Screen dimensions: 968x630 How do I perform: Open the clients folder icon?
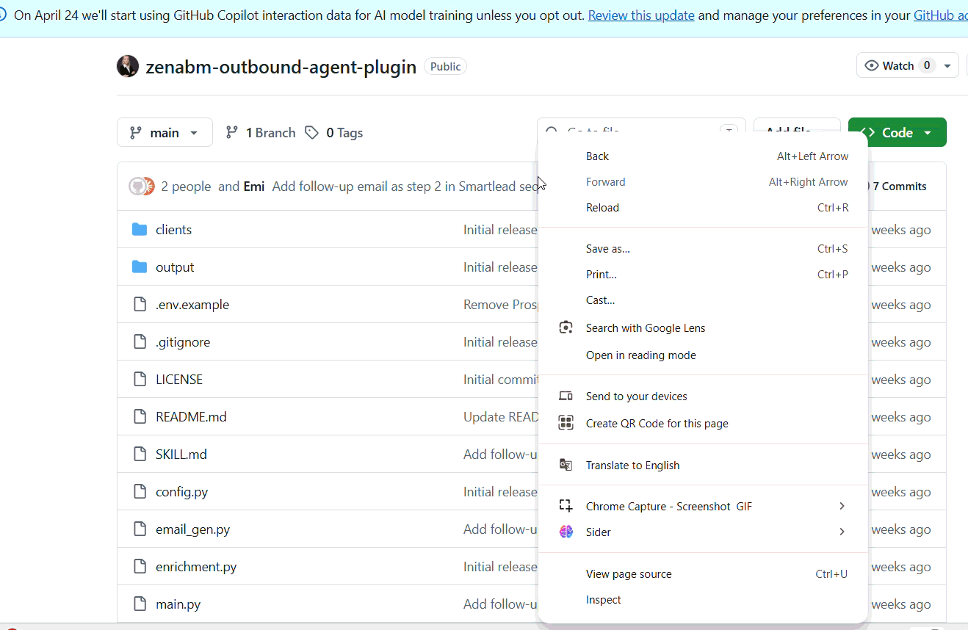coord(140,230)
